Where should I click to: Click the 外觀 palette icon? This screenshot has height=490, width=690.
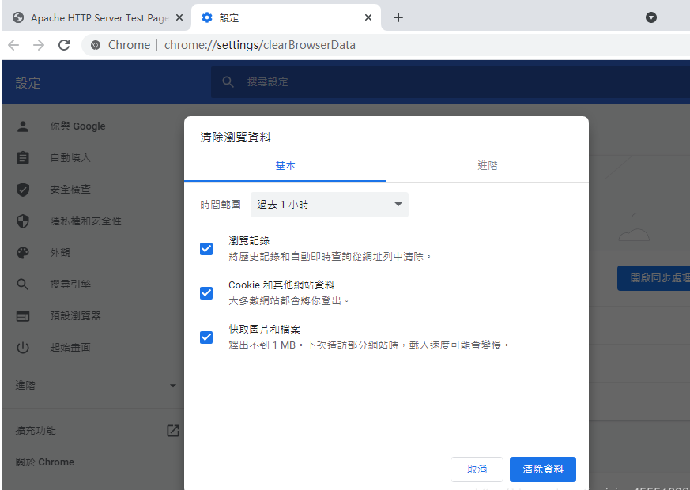pyautogui.click(x=23, y=253)
